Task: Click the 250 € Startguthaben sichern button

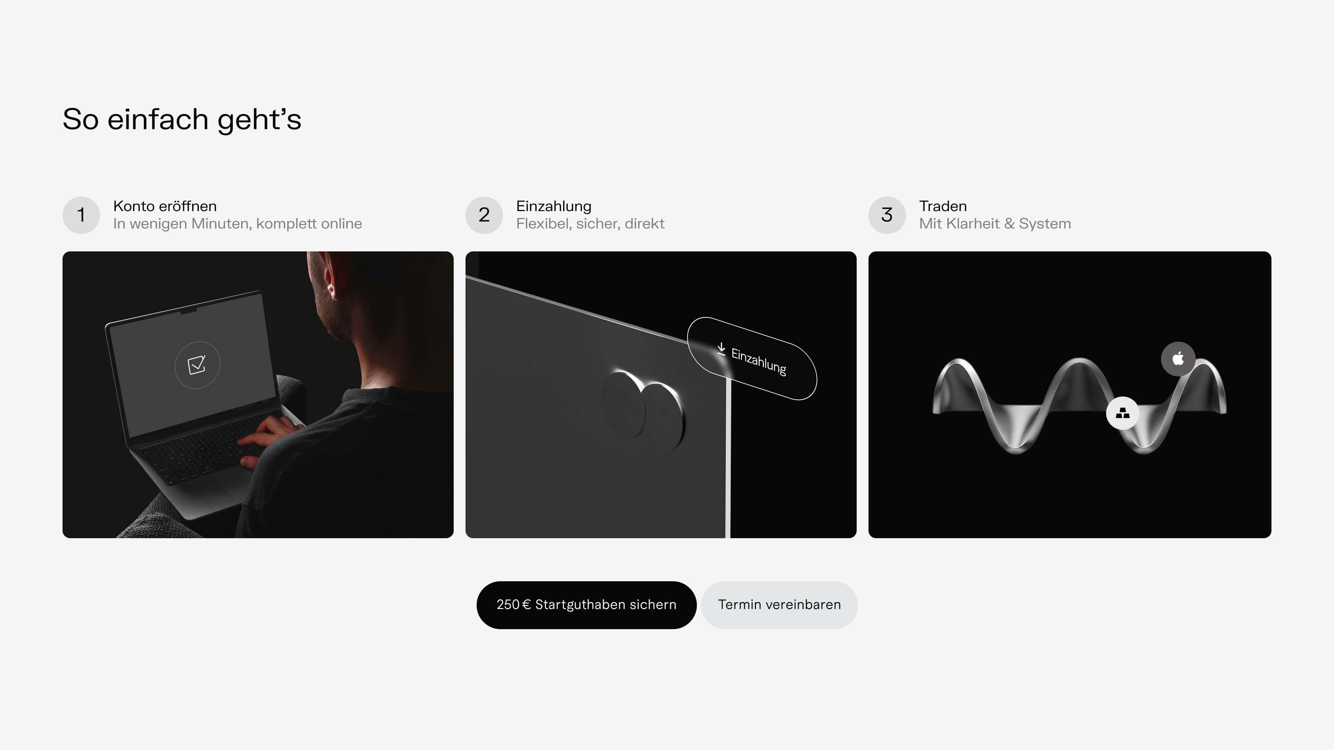Action: 586,605
